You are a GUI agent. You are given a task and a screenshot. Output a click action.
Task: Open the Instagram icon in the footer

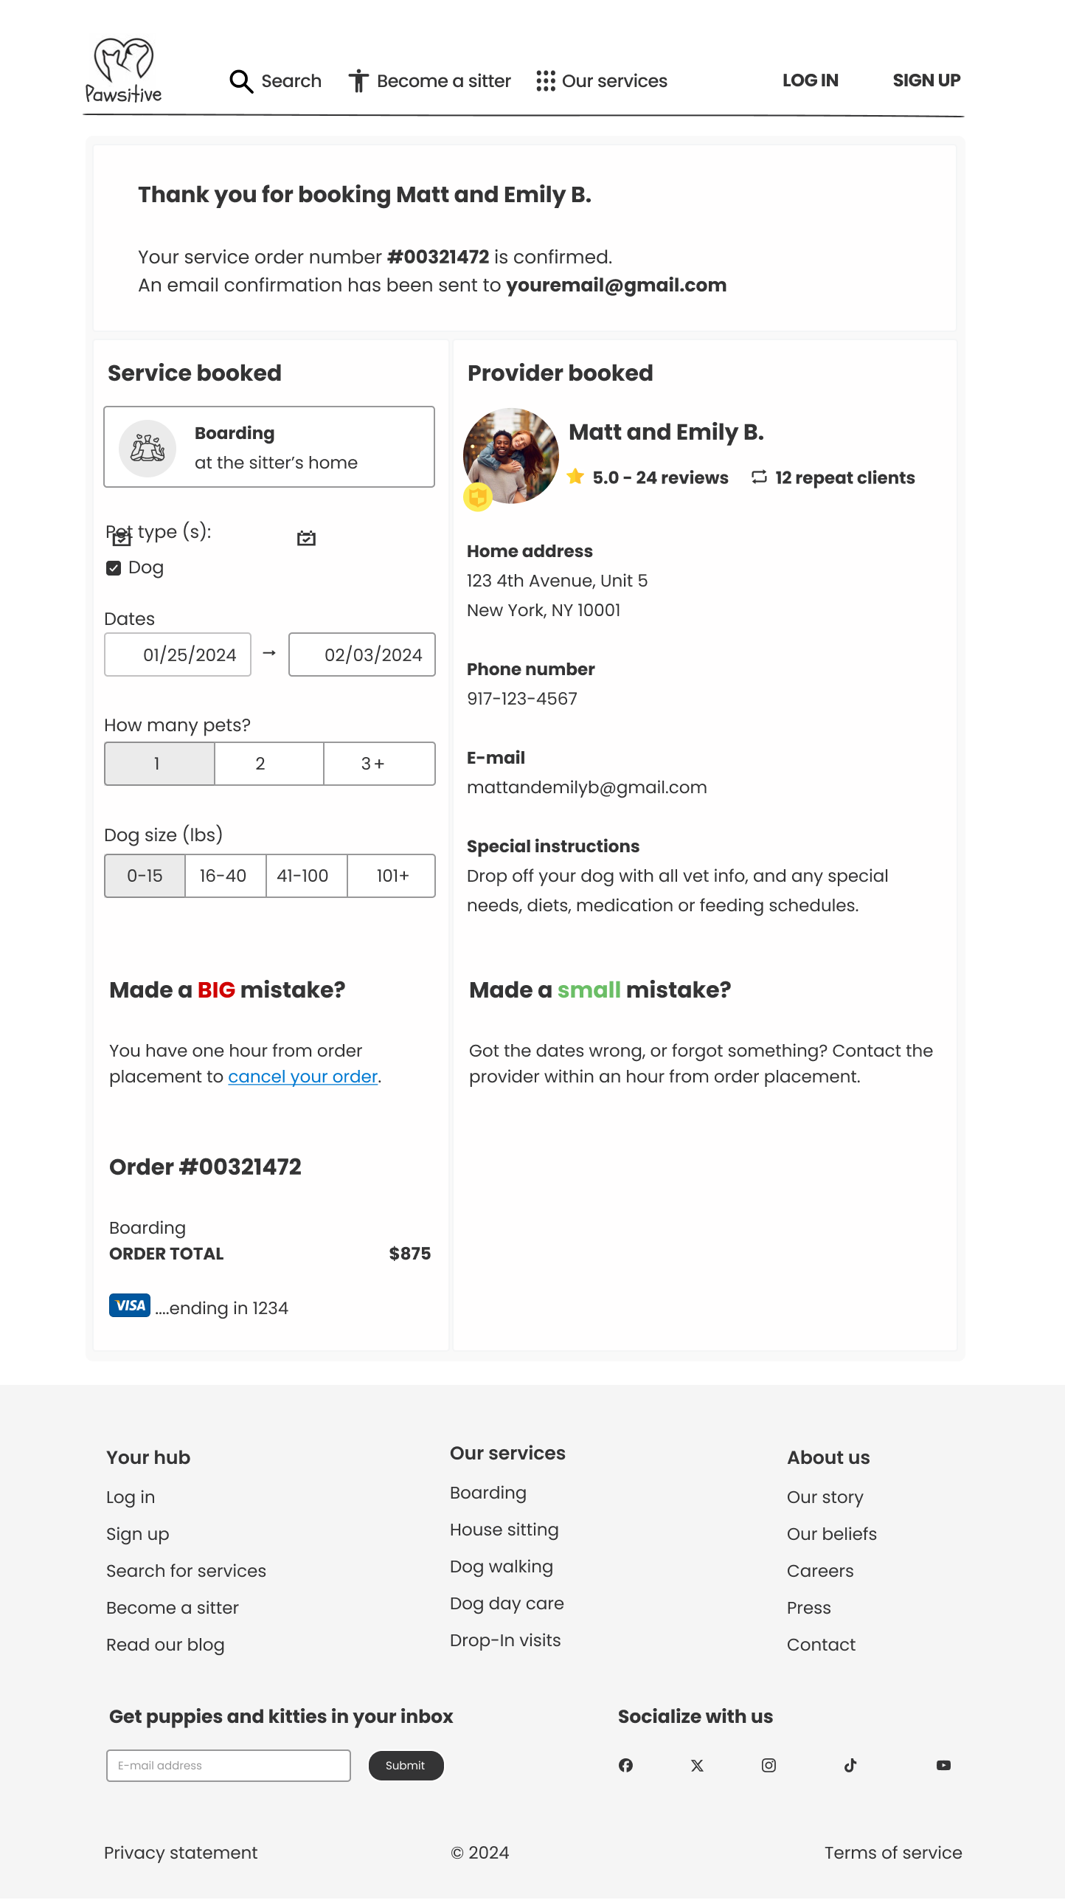click(x=769, y=1765)
